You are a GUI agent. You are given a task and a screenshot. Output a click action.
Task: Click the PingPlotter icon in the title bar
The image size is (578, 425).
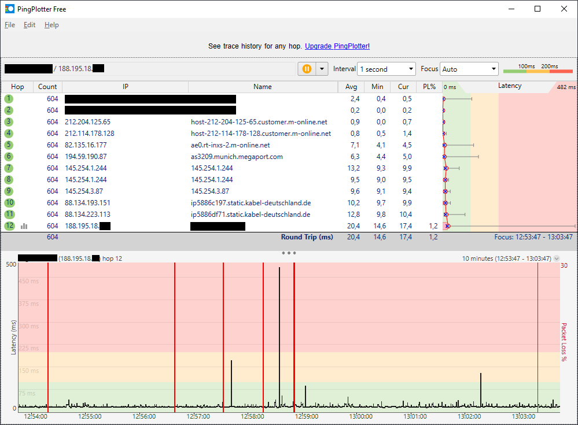pyautogui.click(x=8, y=9)
